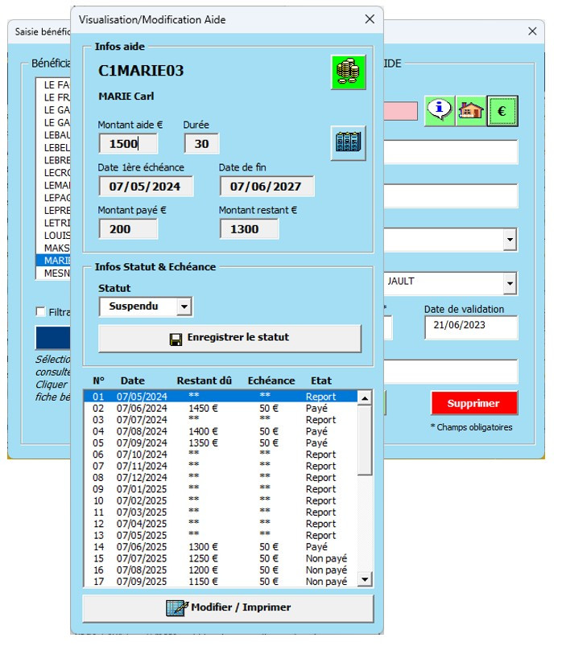
Task: Click the gold coins stack icon button
Action: pyautogui.click(x=348, y=72)
